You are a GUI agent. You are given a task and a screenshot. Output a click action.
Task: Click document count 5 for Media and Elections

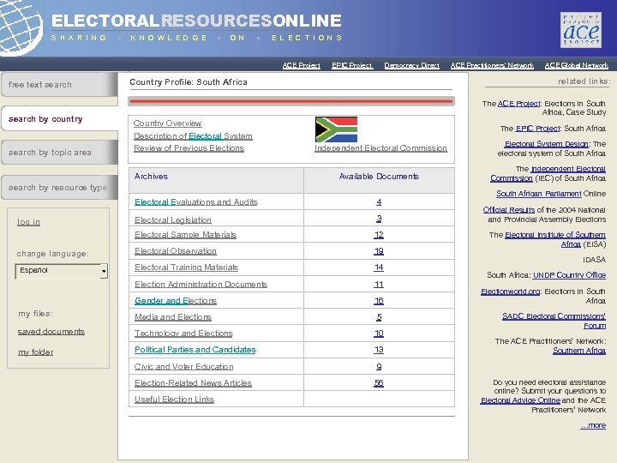pos(379,317)
